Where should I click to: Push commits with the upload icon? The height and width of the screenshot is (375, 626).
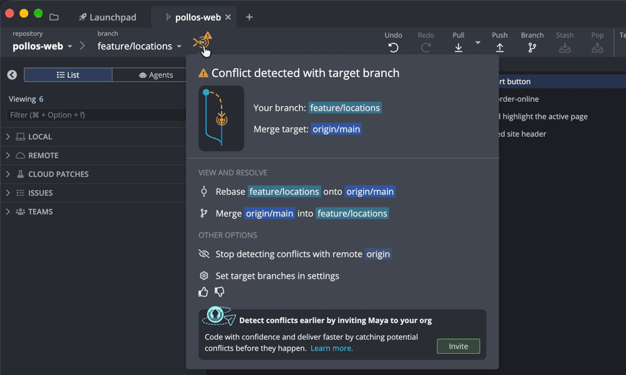click(500, 48)
